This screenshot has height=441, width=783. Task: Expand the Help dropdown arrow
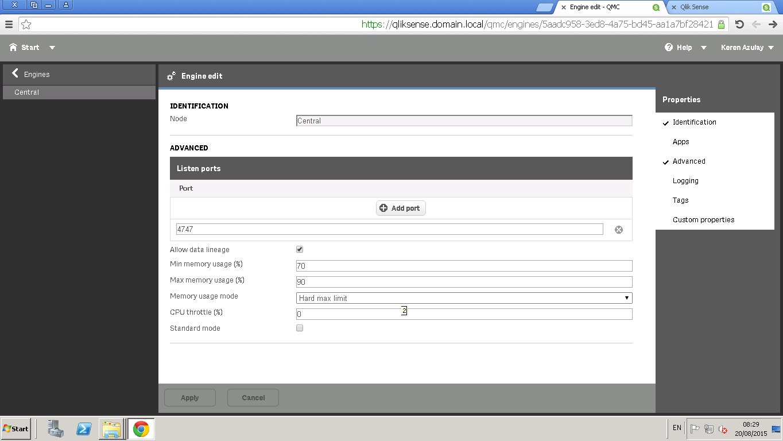click(704, 48)
